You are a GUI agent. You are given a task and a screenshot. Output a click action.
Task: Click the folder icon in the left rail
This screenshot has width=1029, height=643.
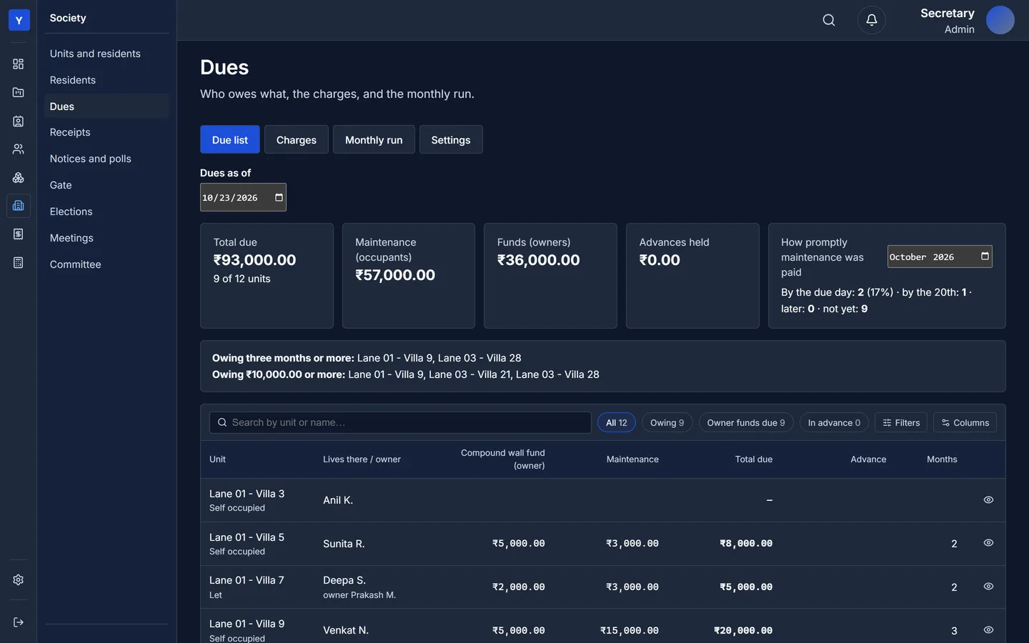19,92
